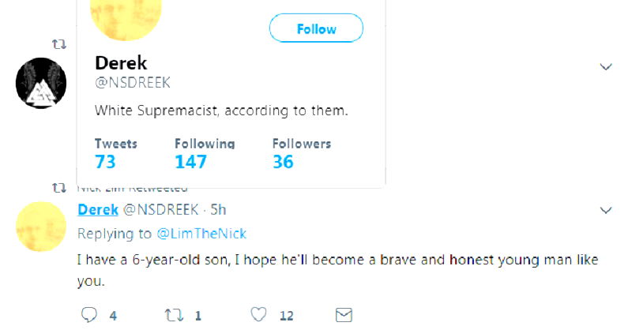Expand the top tweet's chevron options menu
This screenshot has height=330, width=632.
click(x=606, y=67)
